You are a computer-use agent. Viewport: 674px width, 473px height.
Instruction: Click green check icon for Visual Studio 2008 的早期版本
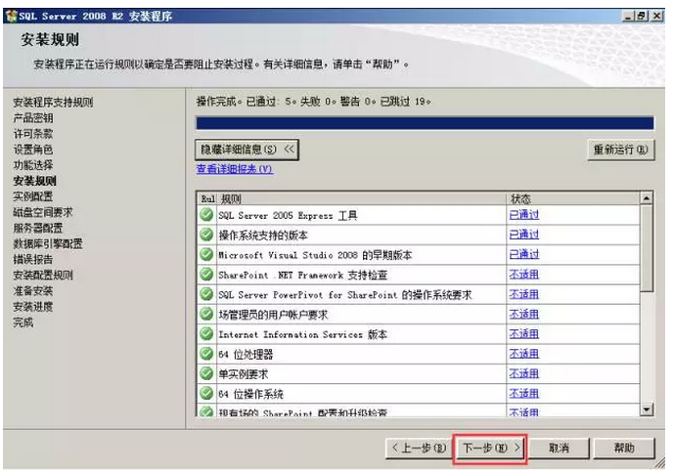206,254
